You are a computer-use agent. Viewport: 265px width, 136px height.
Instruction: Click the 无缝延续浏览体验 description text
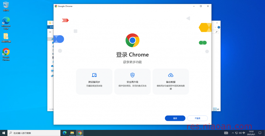[x=94, y=86]
